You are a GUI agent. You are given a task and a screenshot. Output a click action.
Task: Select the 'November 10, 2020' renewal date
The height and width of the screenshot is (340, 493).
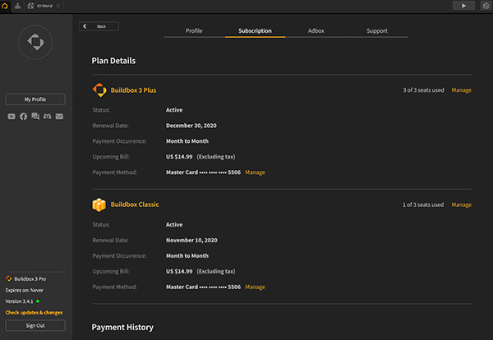pos(191,240)
